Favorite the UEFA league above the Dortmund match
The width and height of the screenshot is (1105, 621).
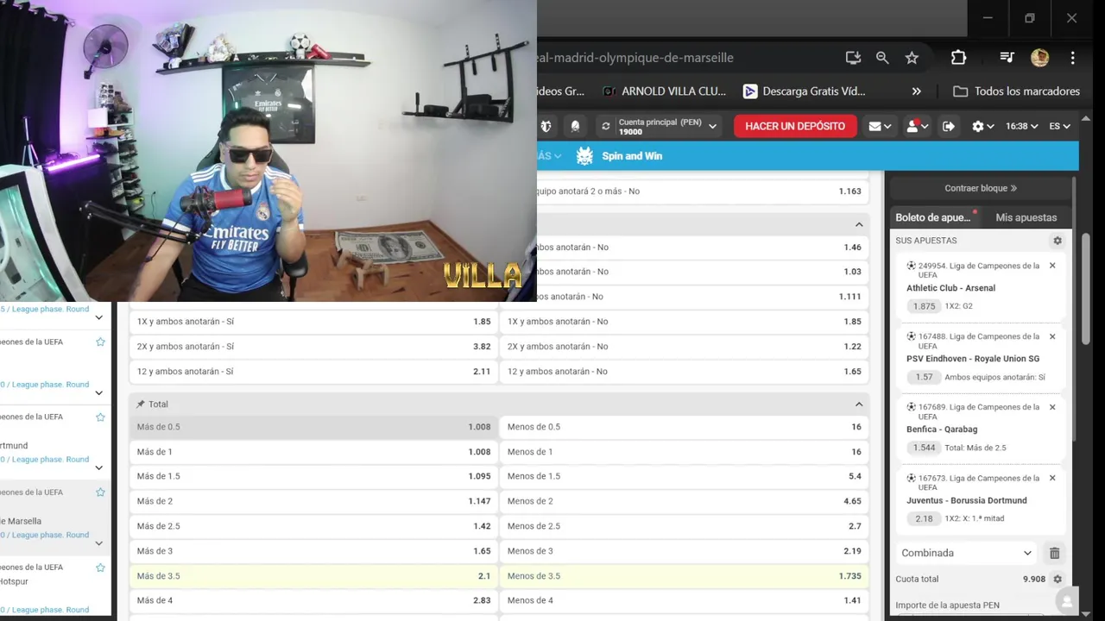point(100,417)
